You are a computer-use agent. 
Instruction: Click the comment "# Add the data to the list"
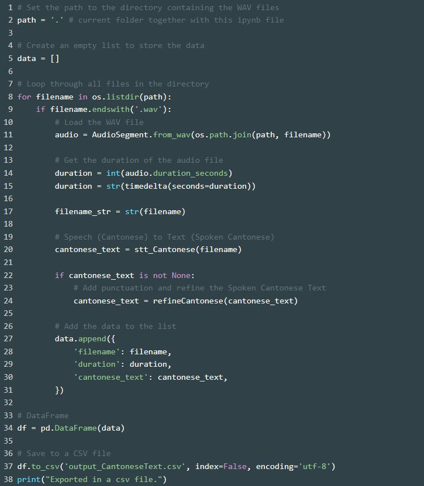[x=115, y=327]
